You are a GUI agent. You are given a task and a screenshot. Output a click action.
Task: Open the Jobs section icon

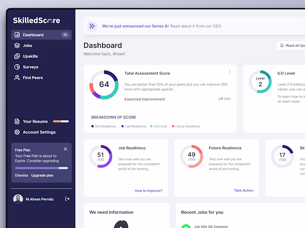[17, 45]
